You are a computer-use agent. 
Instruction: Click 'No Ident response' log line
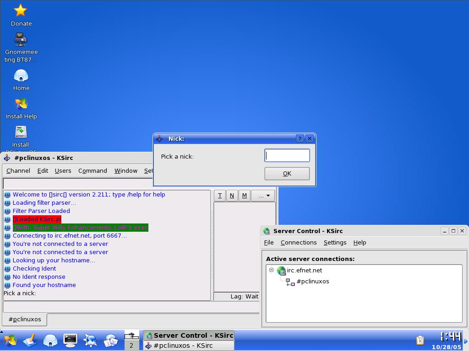pyautogui.click(x=39, y=277)
